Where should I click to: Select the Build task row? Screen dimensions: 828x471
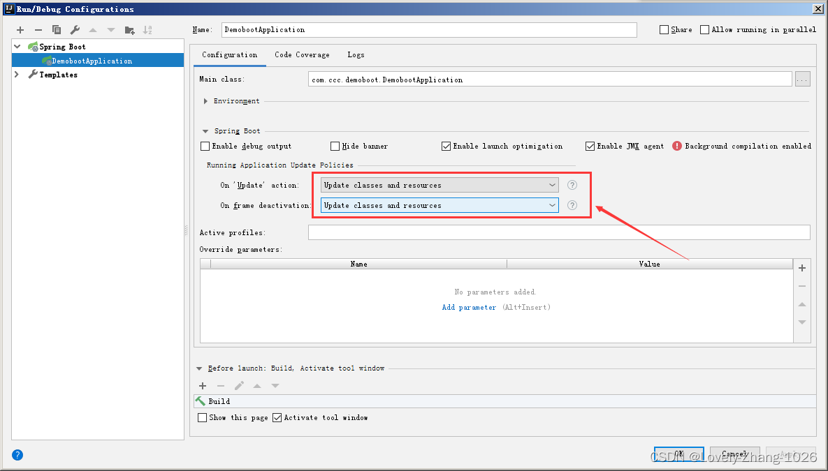504,401
